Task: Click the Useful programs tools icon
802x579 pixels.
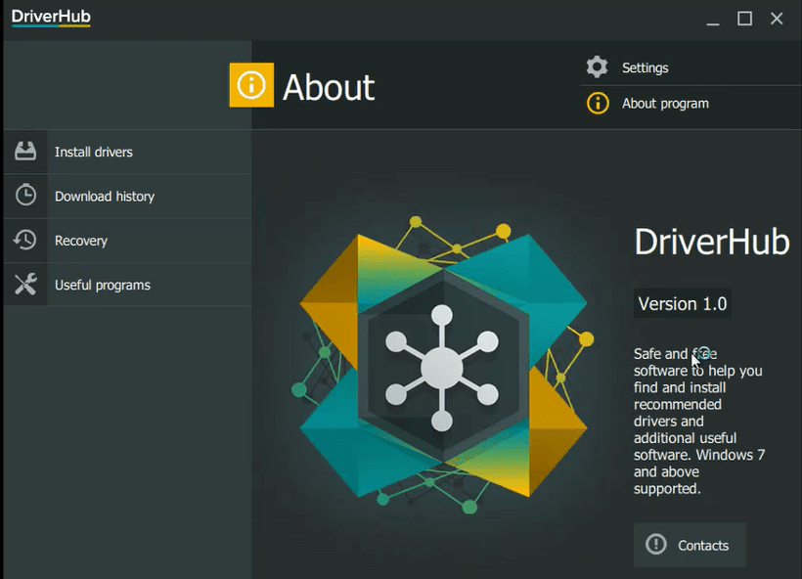Action: [25, 285]
